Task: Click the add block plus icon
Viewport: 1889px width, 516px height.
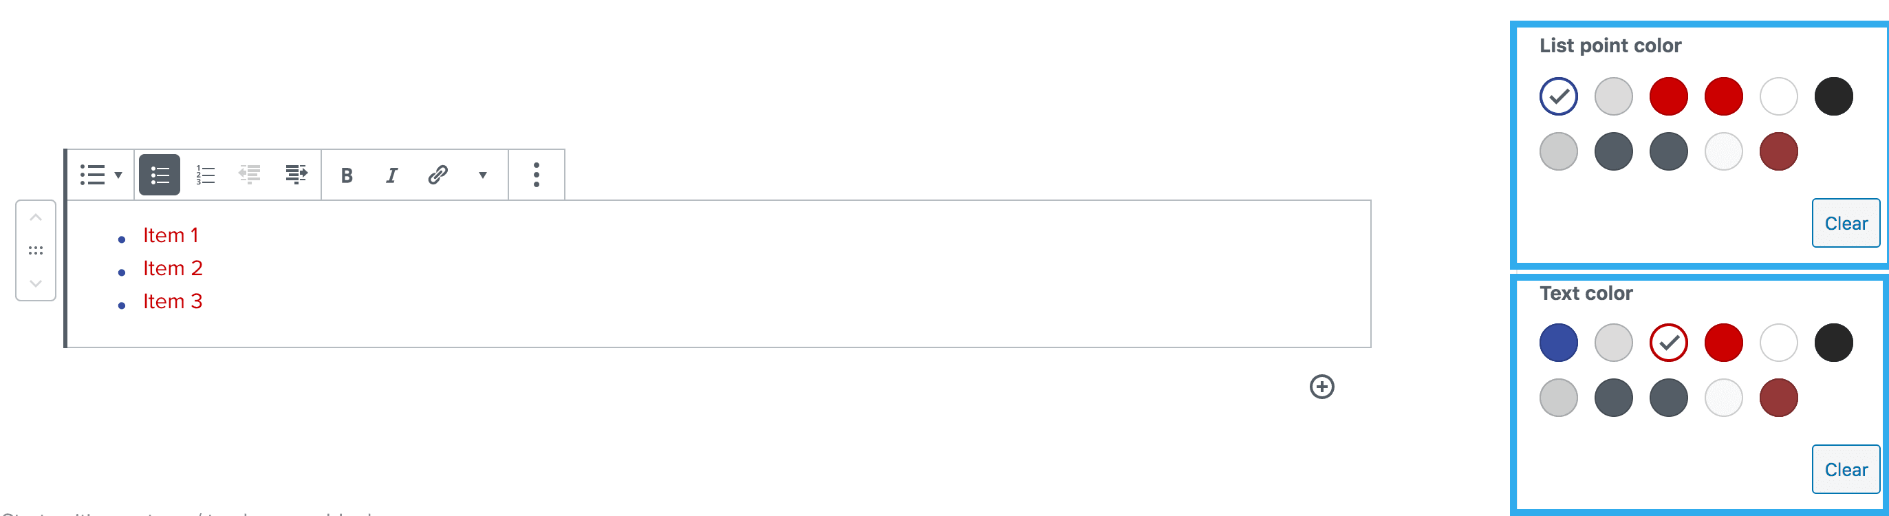Action: (1321, 386)
